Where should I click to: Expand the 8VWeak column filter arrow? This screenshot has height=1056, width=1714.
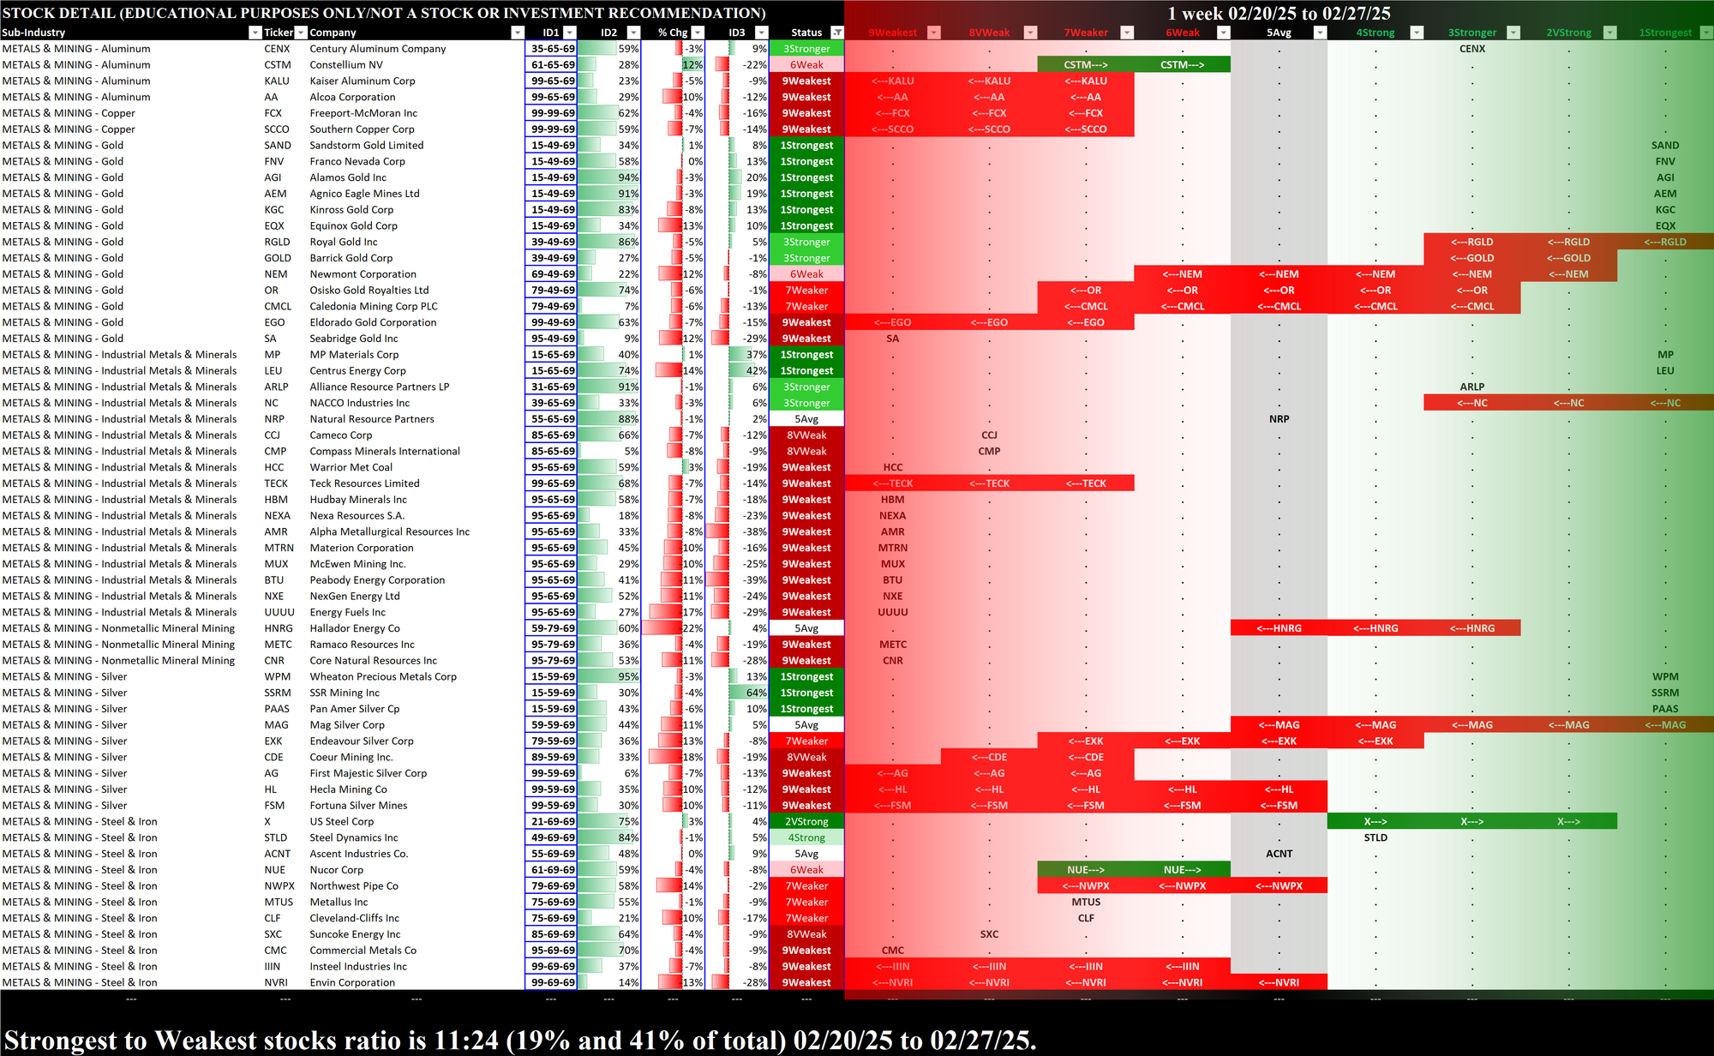tap(1031, 33)
